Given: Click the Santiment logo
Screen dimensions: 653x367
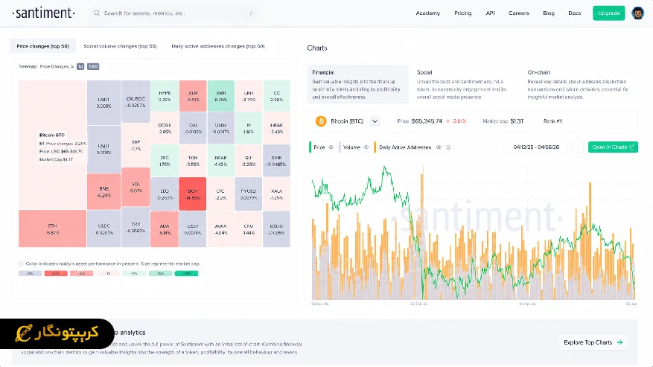Looking at the screenshot, I should pyautogui.click(x=44, y=13).
